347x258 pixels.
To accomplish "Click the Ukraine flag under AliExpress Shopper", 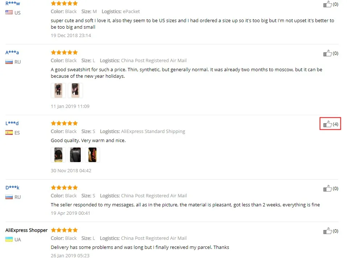I will point(9,239).
